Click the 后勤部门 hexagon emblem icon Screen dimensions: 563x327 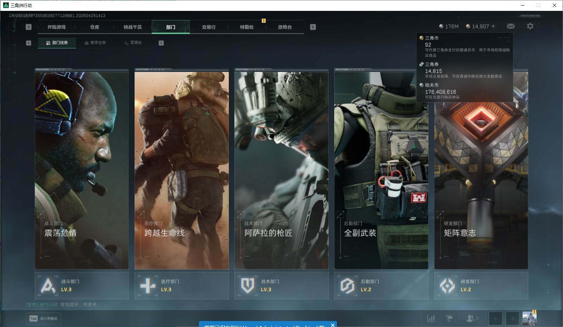pos(347,286)
